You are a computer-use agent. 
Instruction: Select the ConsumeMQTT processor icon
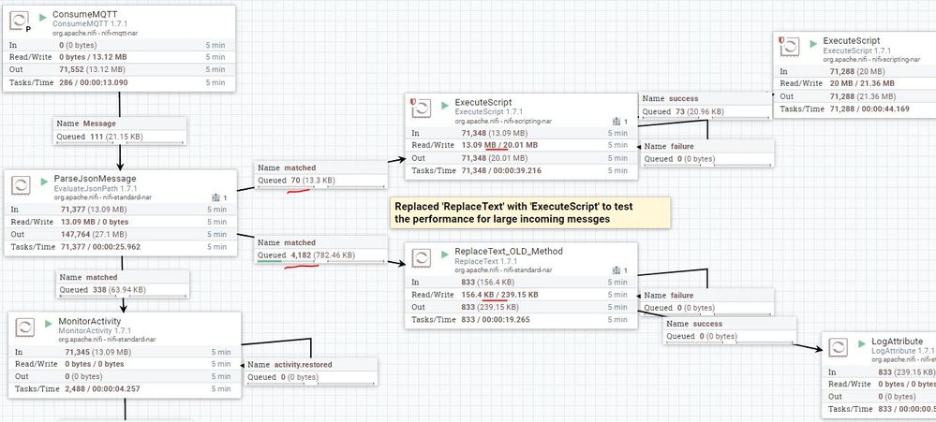[19, 21]
